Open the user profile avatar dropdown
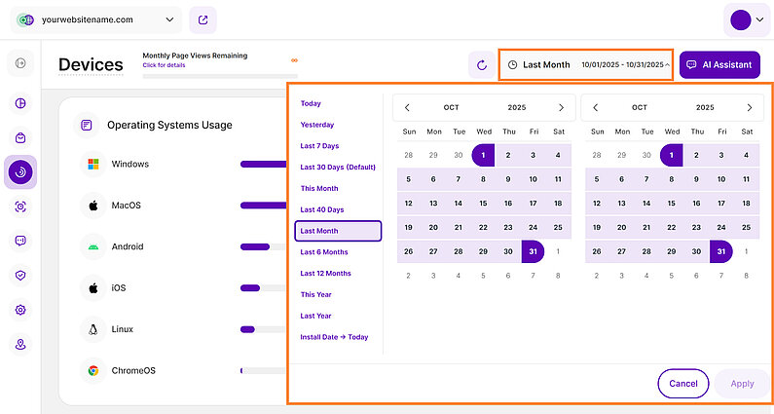774x414 pixels. pos(745,19)
